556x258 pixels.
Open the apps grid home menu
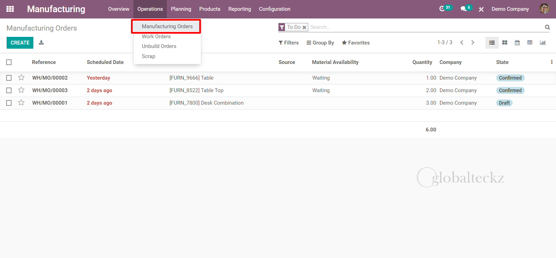coord(10,9)
